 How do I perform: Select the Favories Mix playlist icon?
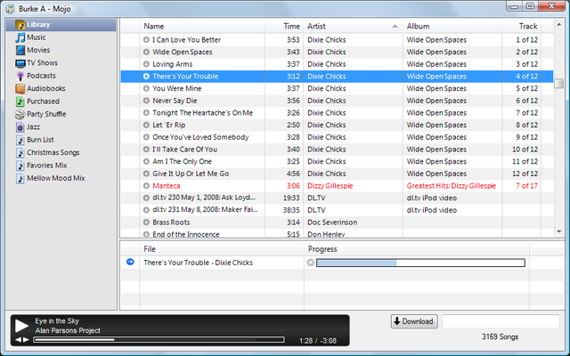20,166
